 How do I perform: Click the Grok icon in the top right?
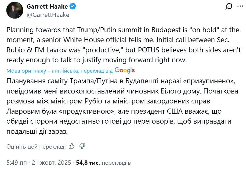coord(230,7)
